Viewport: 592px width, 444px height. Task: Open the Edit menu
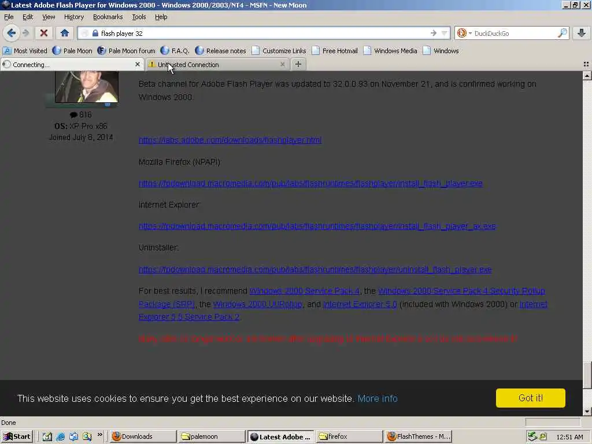click(28, 17)
